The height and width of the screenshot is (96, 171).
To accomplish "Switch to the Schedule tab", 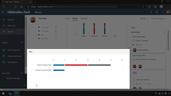I will click(84, 18).
